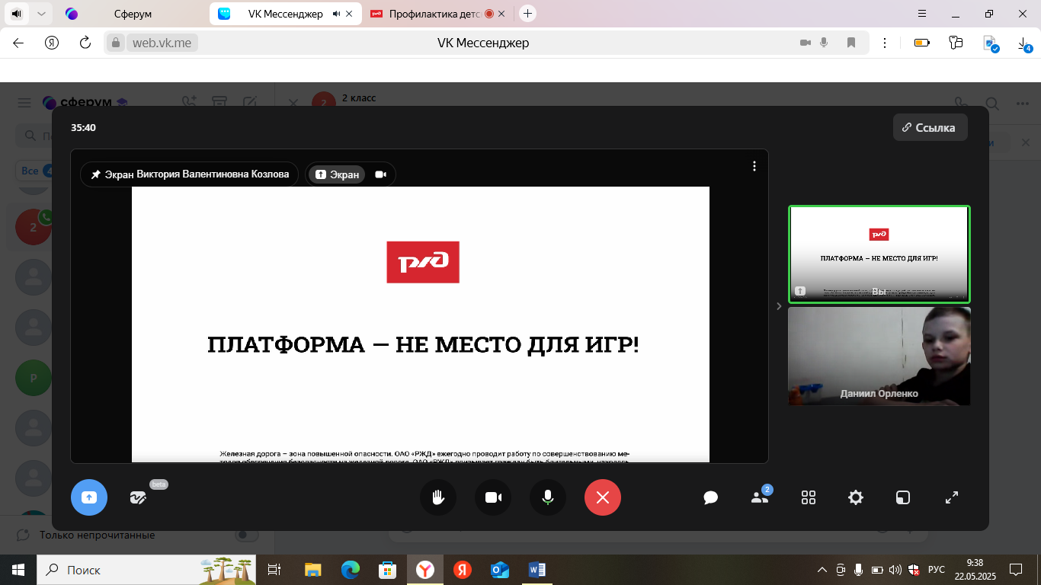
Task: Open Yandex Browser from the taskbar
Action: coord(424,570)
